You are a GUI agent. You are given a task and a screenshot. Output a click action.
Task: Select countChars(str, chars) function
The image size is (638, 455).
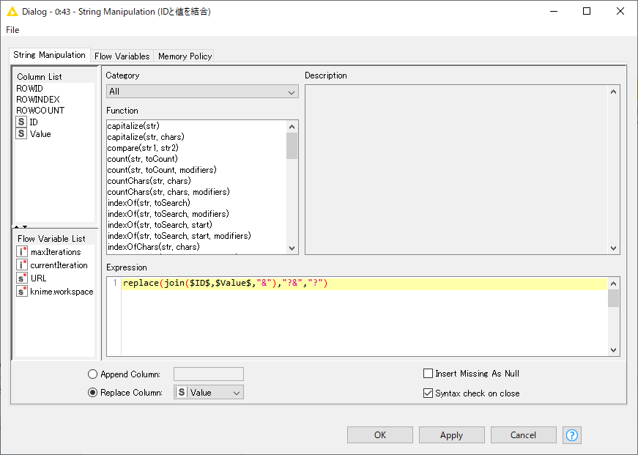click(149, 181)
